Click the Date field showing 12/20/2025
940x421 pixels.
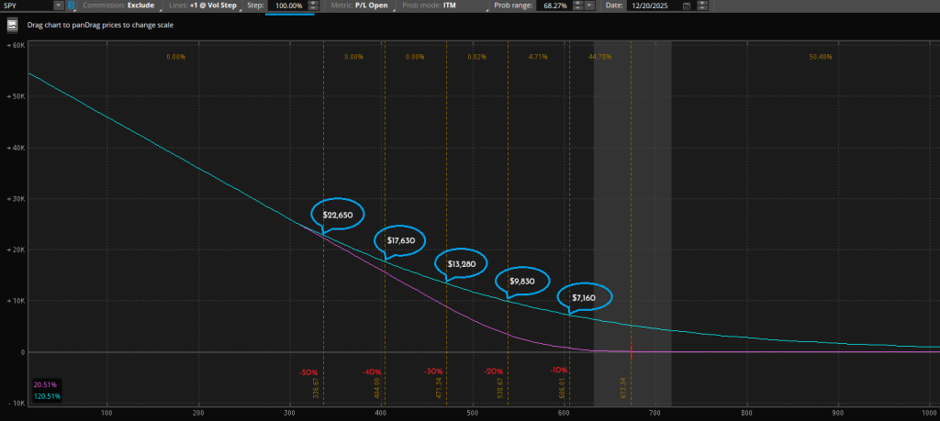(x=653, y=6)
